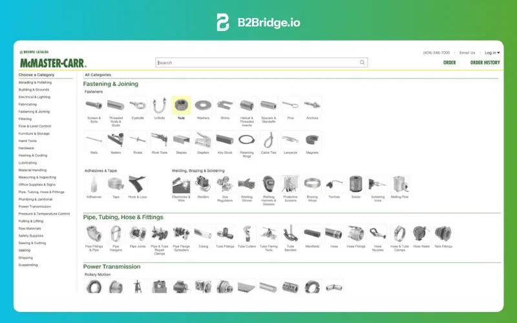This screenshot has width=517, height=323.
Task: Select Measuring & Inspecting in sidebar
Action: [x=37, y=177]
